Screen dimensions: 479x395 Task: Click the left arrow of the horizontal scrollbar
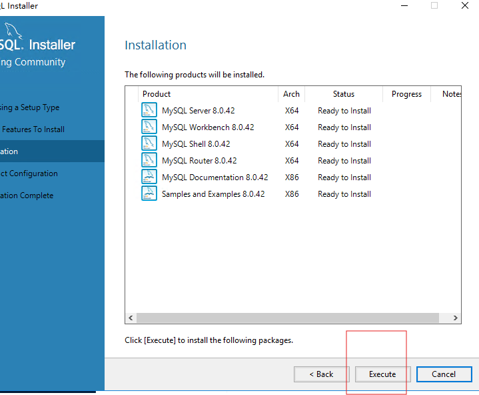(131, 318)
